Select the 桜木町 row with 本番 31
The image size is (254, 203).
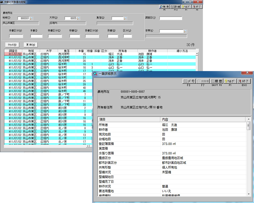(x=48, y=78)
